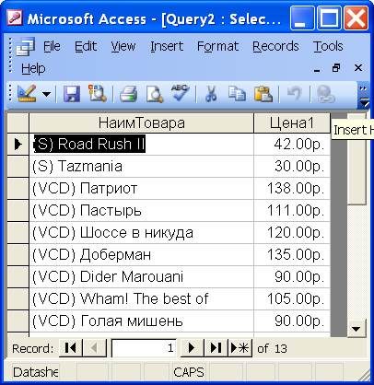Click the cell (VCD) Пастырь

click(142, 211)
